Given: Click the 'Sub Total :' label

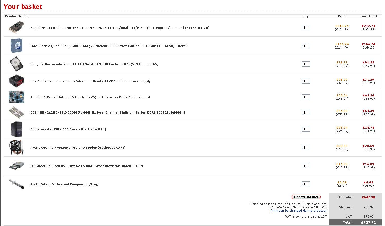Looking at the screenshot, I should click(x=346, y=197).
